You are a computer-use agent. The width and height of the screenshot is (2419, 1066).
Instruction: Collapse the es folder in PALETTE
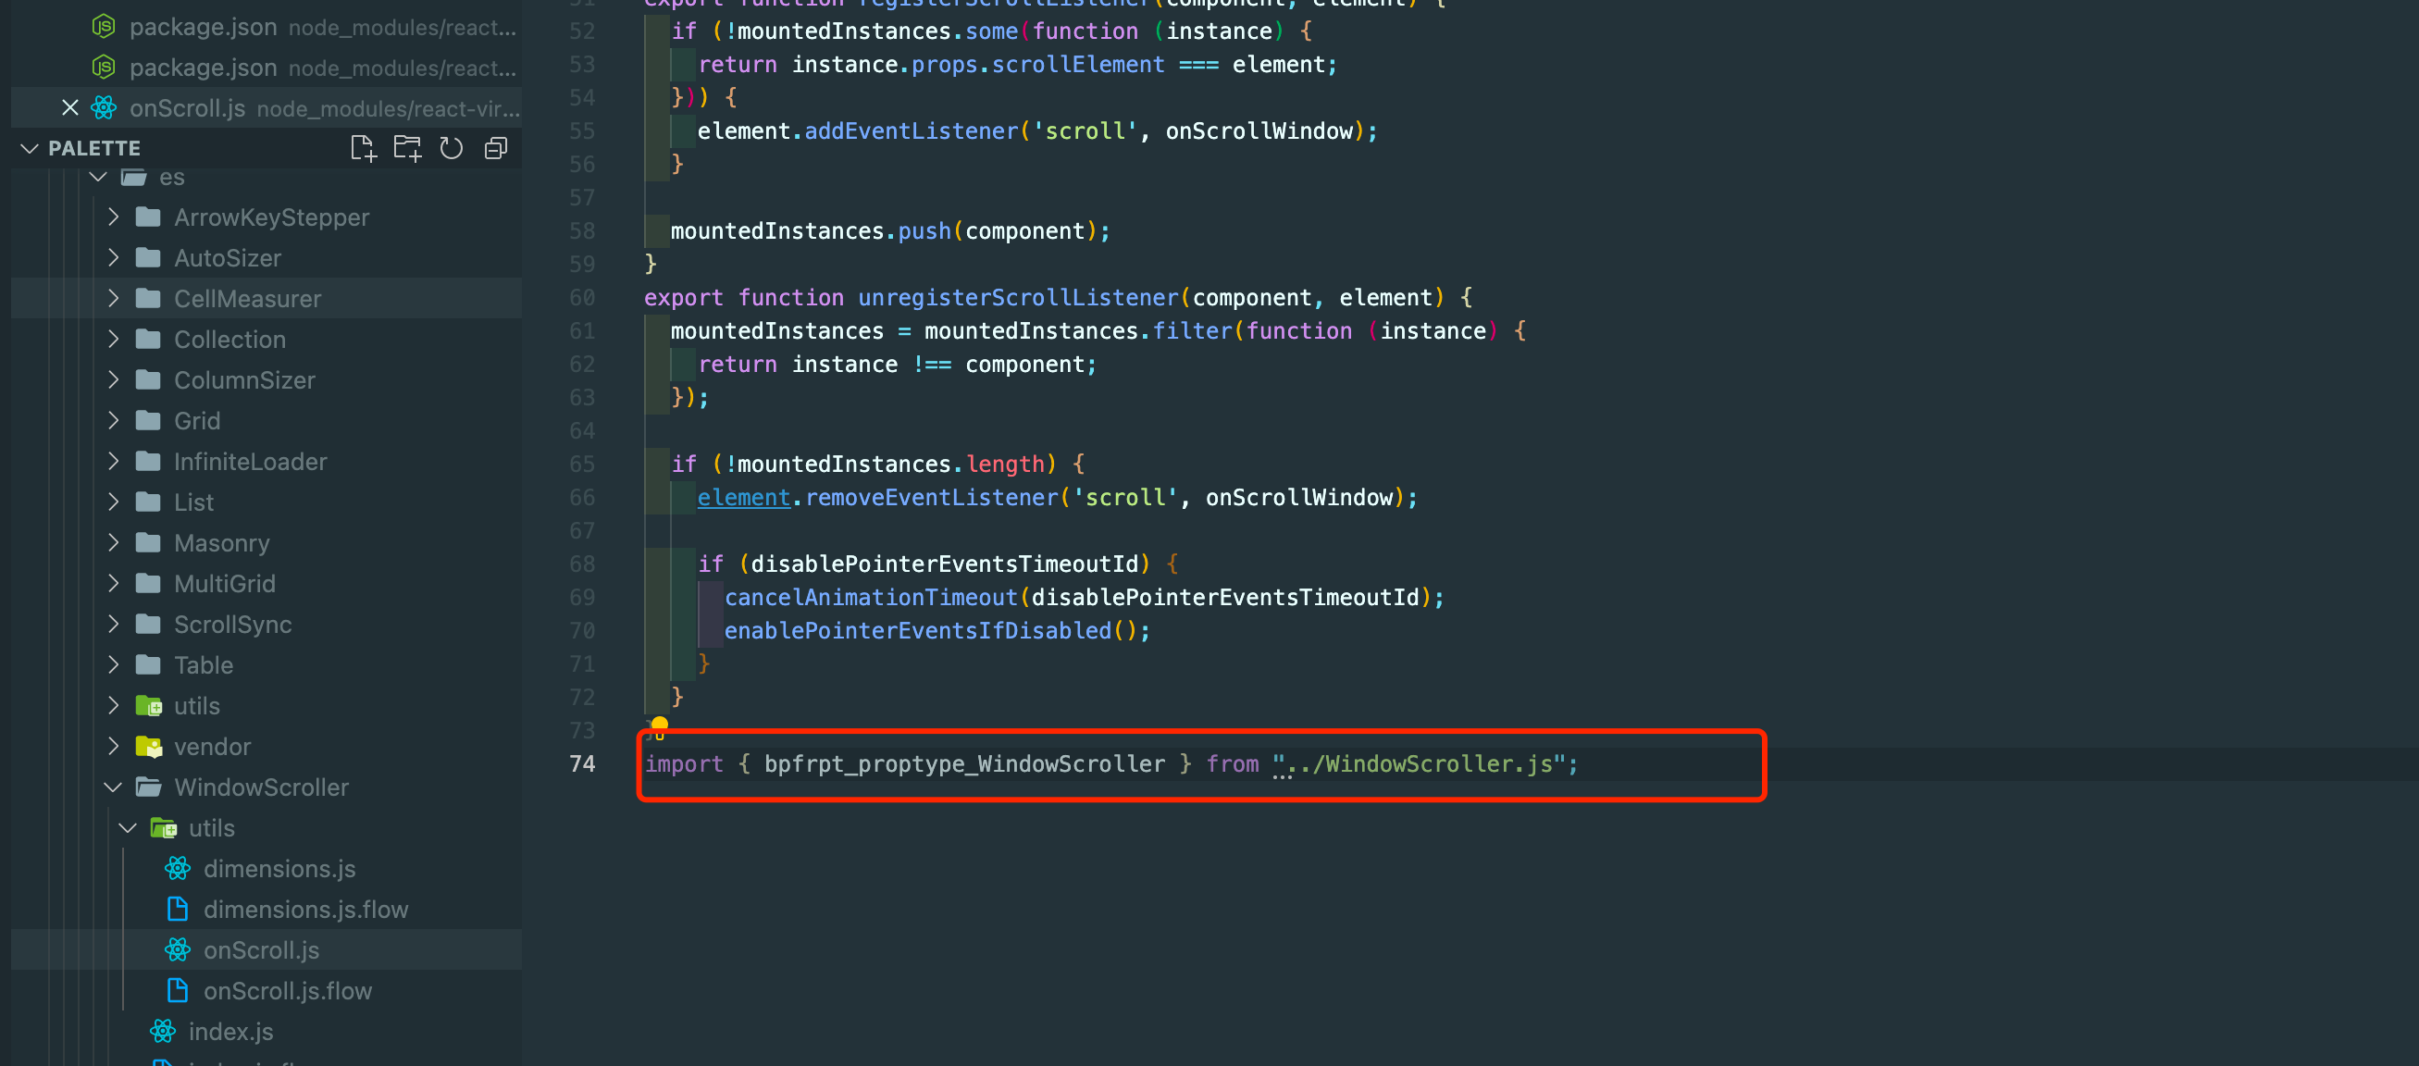tap(98, 176)
